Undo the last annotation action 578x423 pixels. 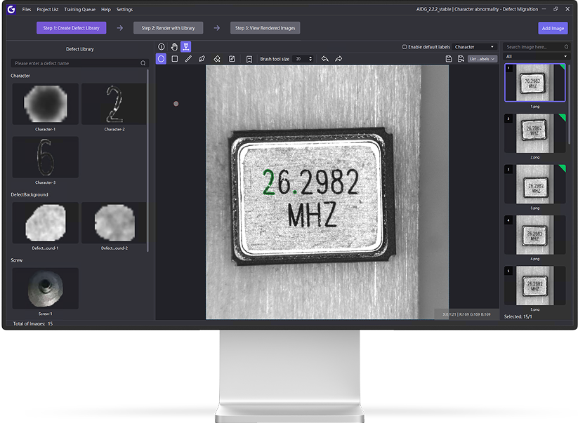(x=324, y=59)
